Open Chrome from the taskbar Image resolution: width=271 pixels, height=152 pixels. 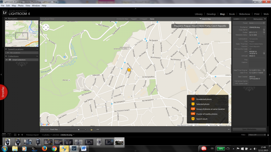[54, 148]
